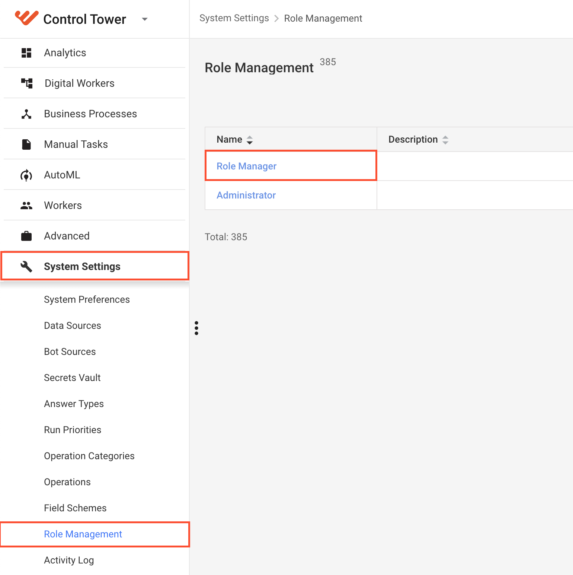Click the Control Tower checkmark logo
573x575 pixels.
[x=26, y=18]
